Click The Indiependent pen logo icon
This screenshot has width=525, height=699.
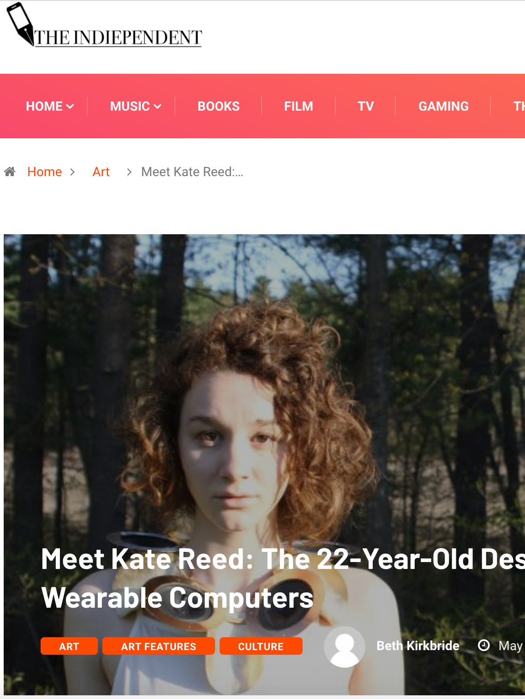pos(20,24)
